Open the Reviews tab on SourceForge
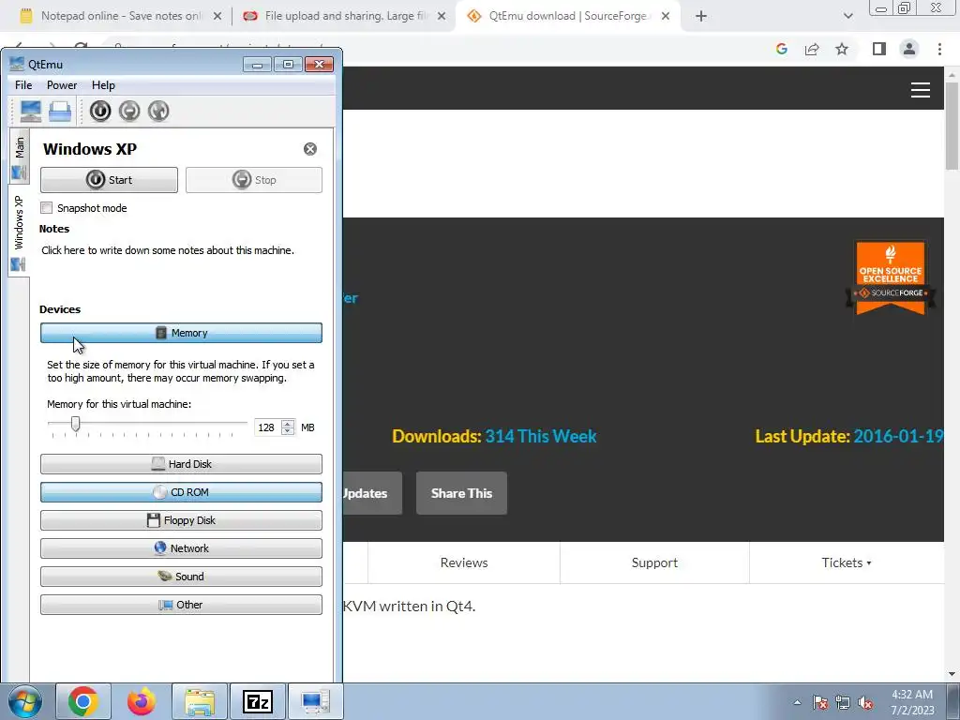 (x=464, y=562)
